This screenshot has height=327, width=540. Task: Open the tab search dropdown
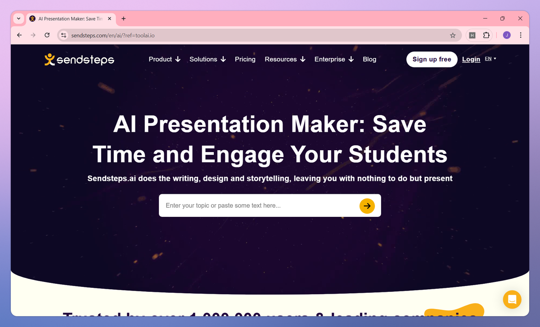[x=18, y=18]
